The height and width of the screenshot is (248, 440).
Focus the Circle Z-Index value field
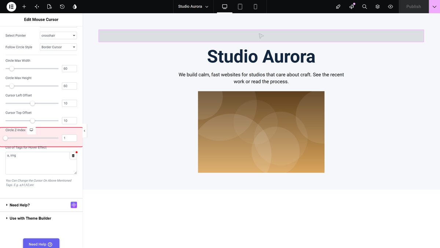point(69,138)
